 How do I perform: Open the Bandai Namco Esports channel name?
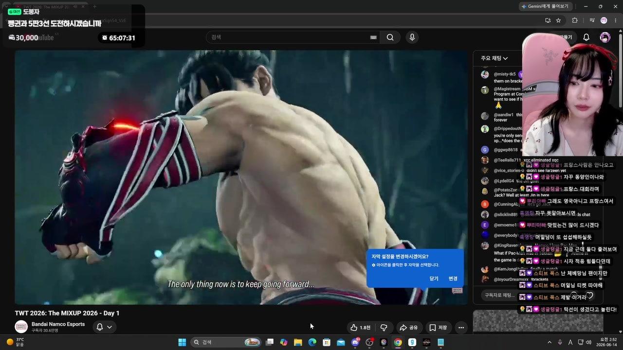58,324
